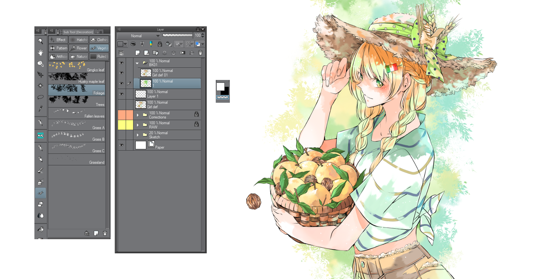This screenshot has width=534, height=279.
Task: Select the Blend tool
Action: click(x=41, y=215)
